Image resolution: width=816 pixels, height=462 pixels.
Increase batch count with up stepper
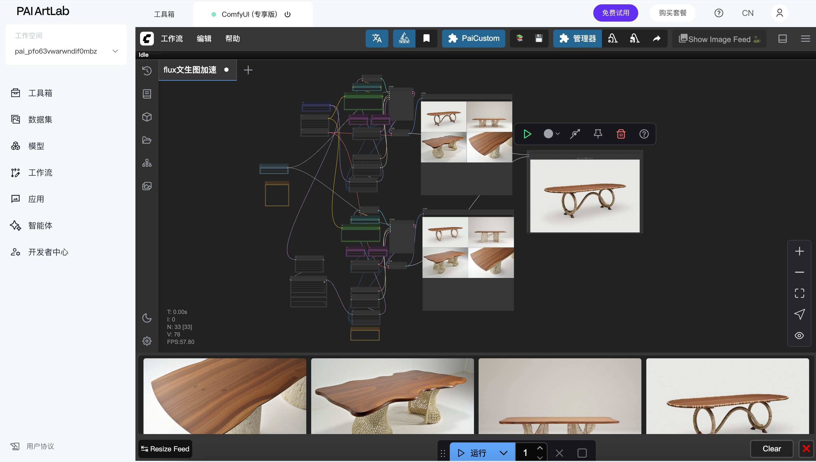click(540, 448)
